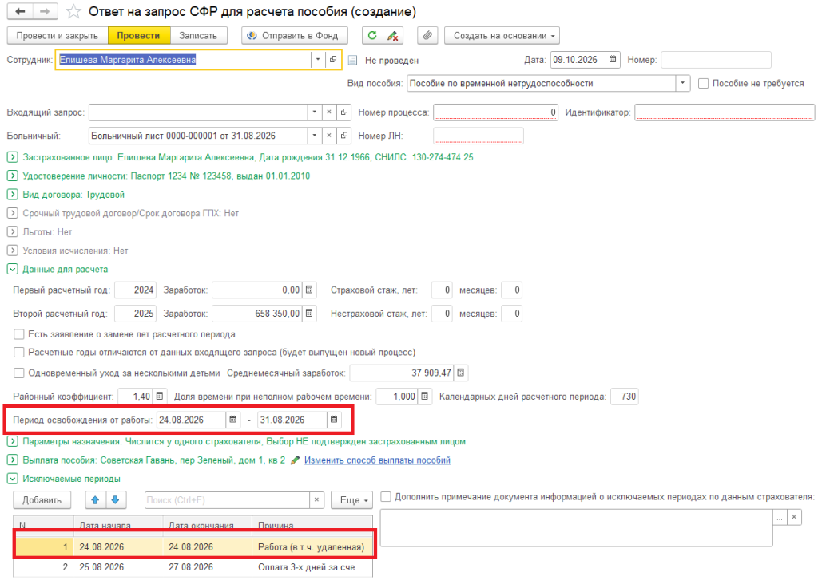This screenshot has width=818, height=580.
Task: Open the Создать на основании menu
Action: (x=502, y=35)
